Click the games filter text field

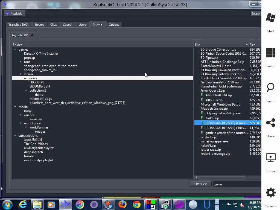point(237,184)
